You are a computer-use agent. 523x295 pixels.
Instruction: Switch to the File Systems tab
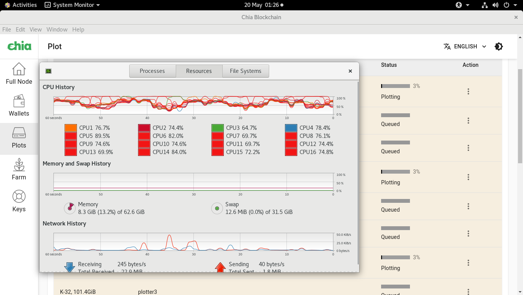[245, 71]
